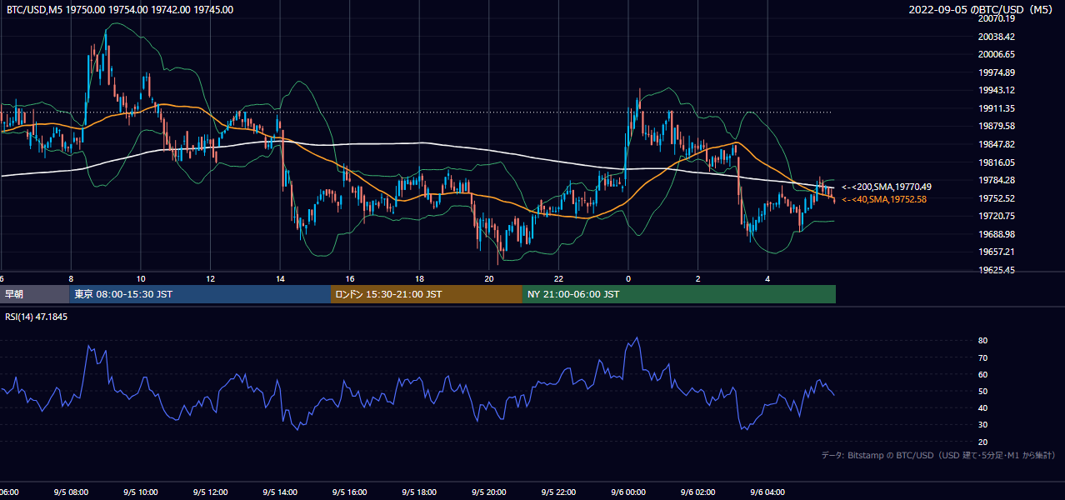Select the 東京 08:00-15:30 JST session band

[x=200, y=294]
